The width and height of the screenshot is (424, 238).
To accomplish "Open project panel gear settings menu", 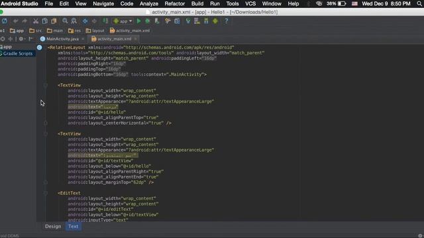I will click(22, 39).
